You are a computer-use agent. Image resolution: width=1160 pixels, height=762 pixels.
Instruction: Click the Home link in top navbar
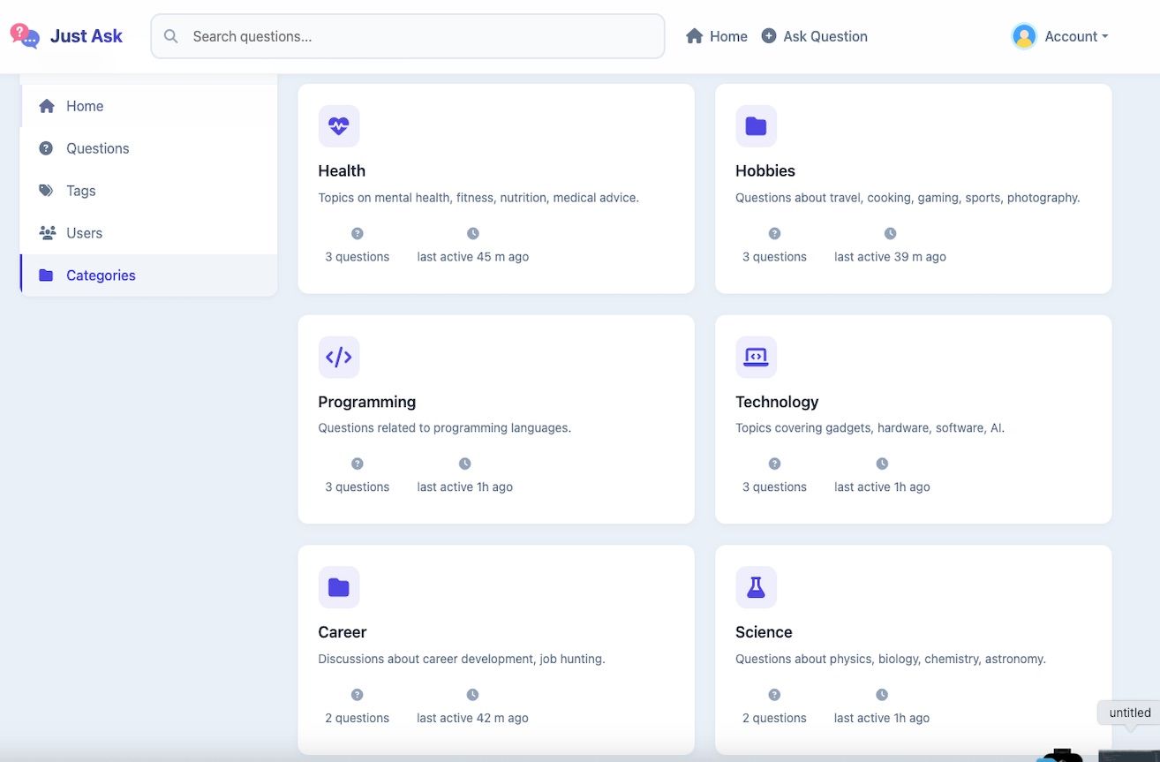pos(717,36)
